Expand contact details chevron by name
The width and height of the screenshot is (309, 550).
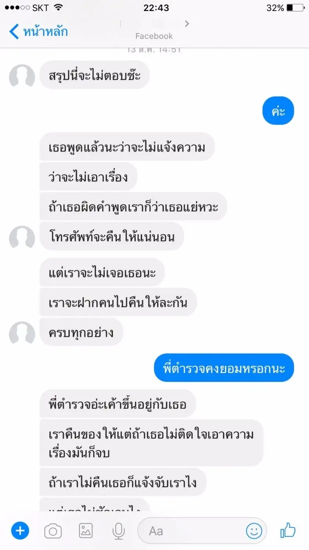pyautogui.click(x=187, y=24)
